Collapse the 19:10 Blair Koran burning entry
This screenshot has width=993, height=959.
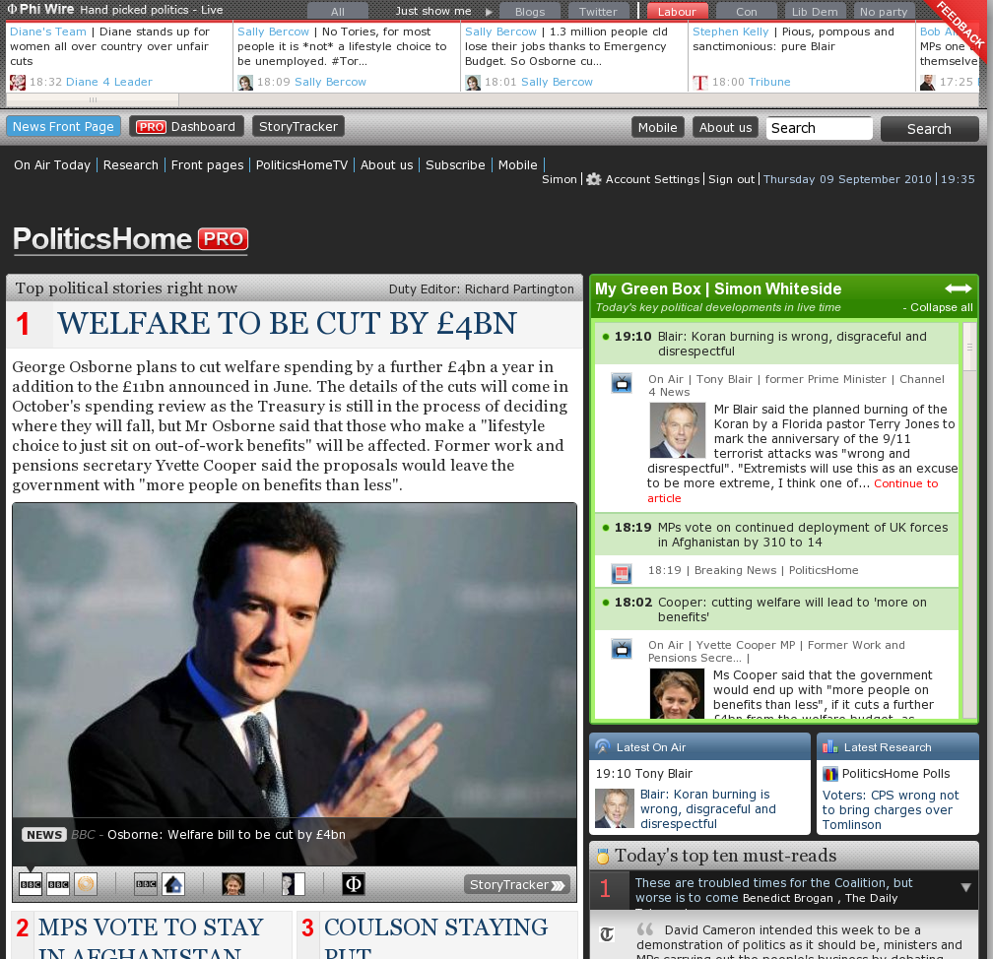pos(776,344)
